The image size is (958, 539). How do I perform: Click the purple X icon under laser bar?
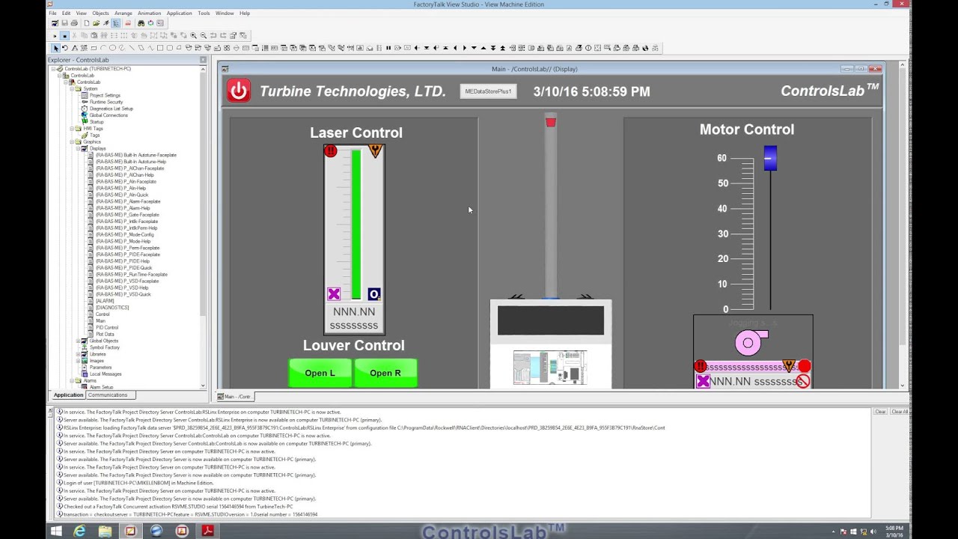[x=334, y=294]
